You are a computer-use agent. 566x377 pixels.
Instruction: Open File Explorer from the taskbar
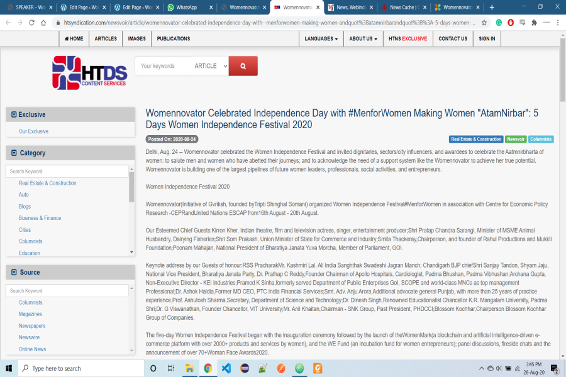189,368
